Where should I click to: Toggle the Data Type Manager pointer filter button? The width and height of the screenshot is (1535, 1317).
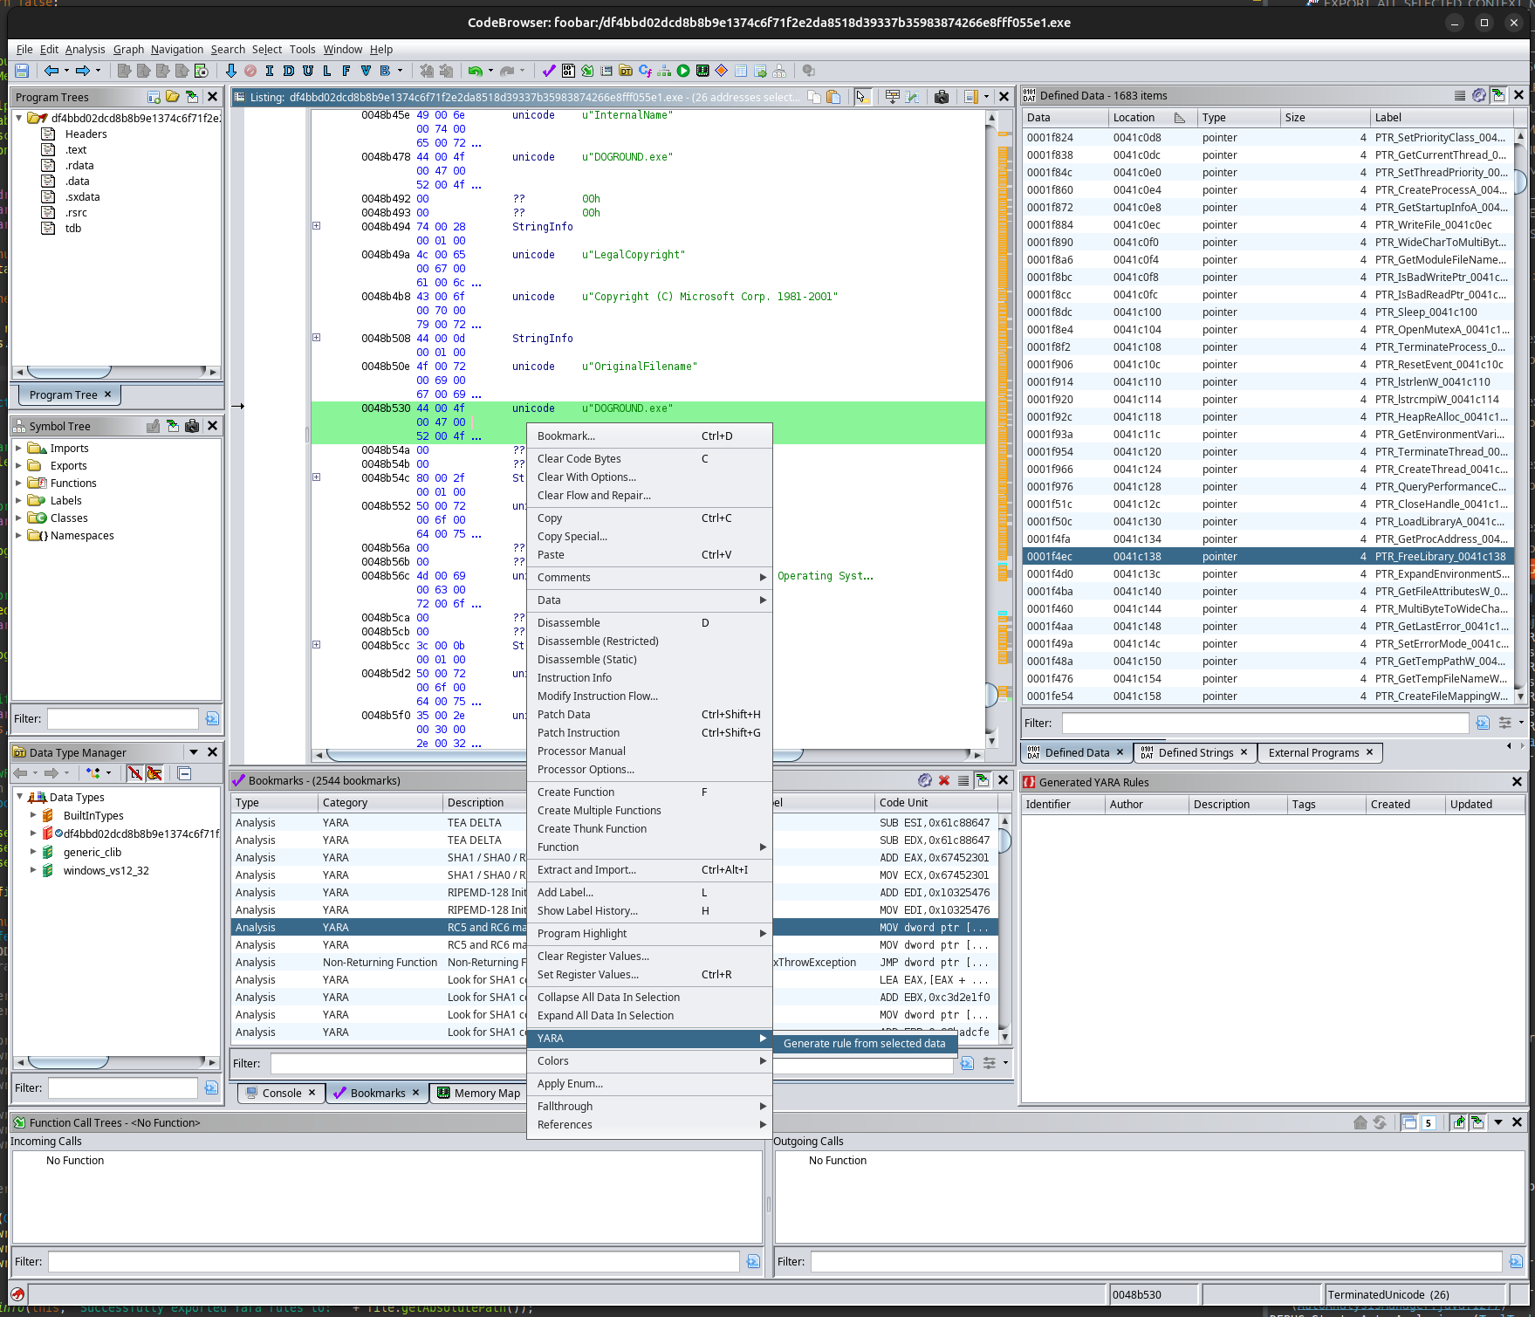click(154, 773)
